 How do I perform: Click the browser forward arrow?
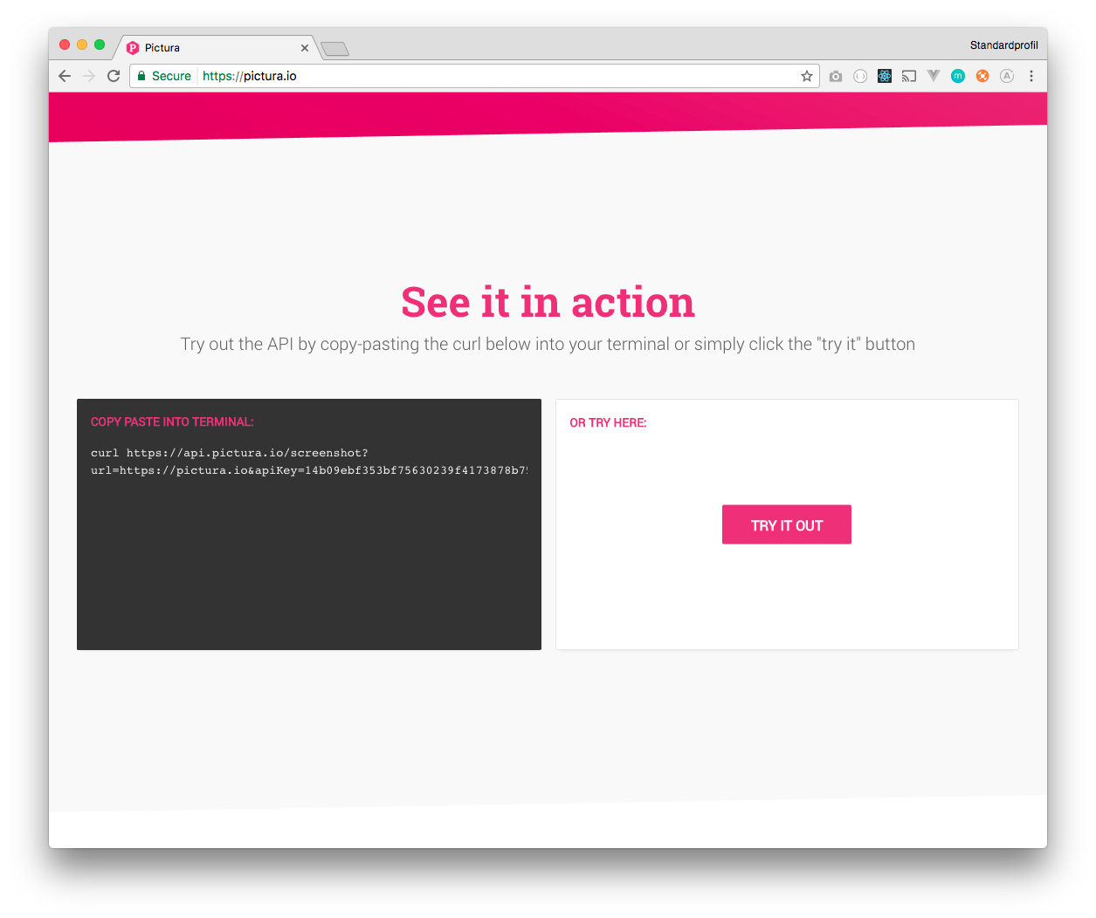pos(89,76)
